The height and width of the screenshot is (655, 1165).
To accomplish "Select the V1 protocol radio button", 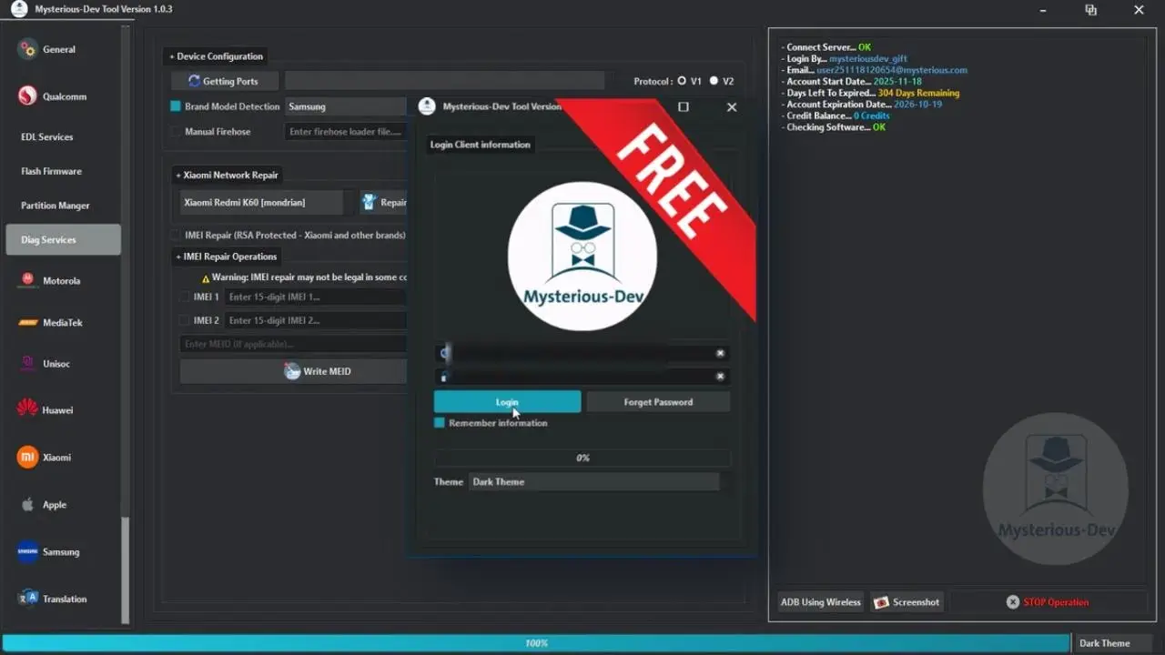I will 681,81.
